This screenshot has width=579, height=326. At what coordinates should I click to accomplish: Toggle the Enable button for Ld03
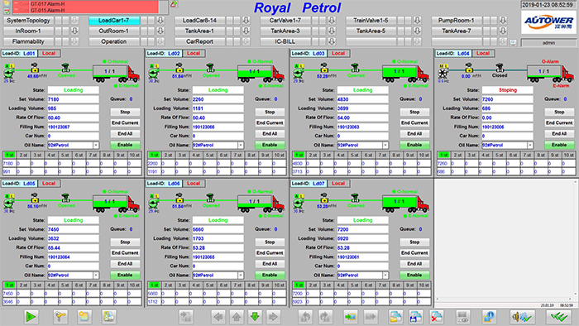coord(414,145)
